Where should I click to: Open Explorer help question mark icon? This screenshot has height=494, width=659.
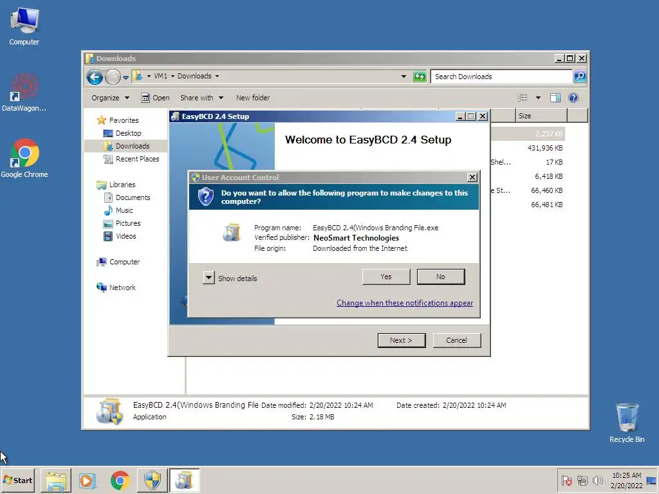coord(573,98)
